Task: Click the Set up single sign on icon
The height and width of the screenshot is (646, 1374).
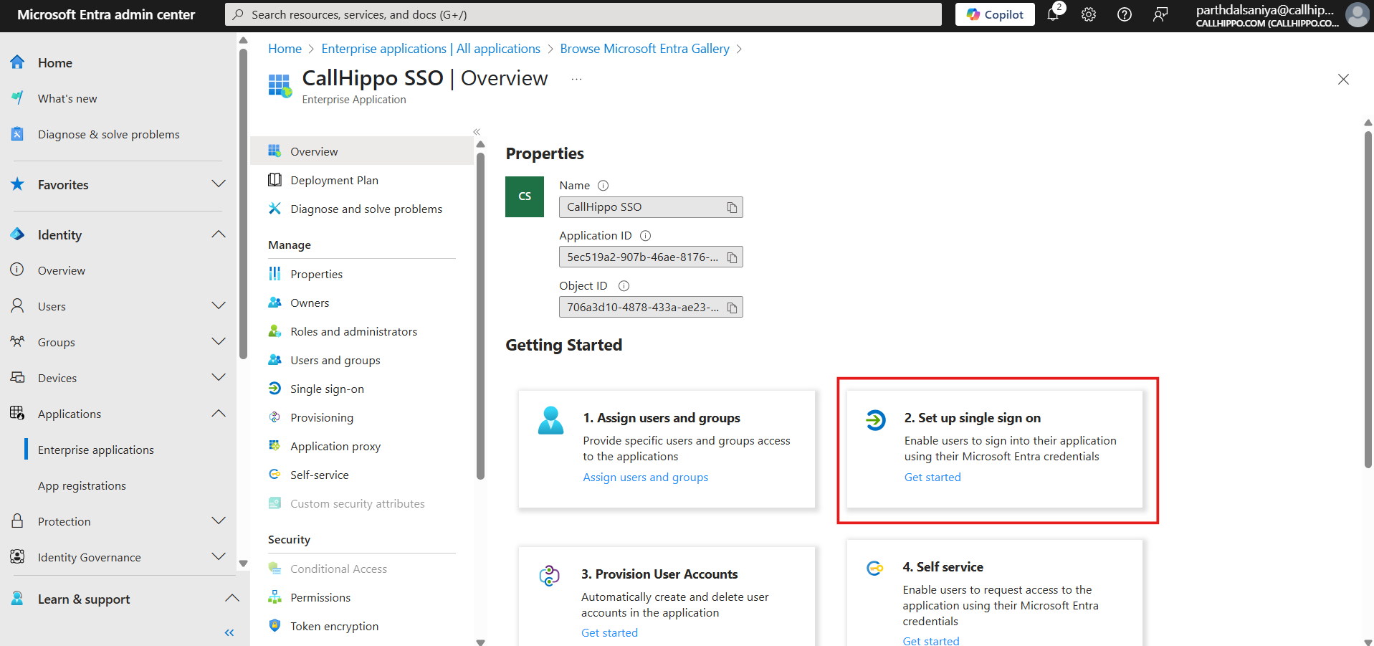Action: [x=875, y=419]
